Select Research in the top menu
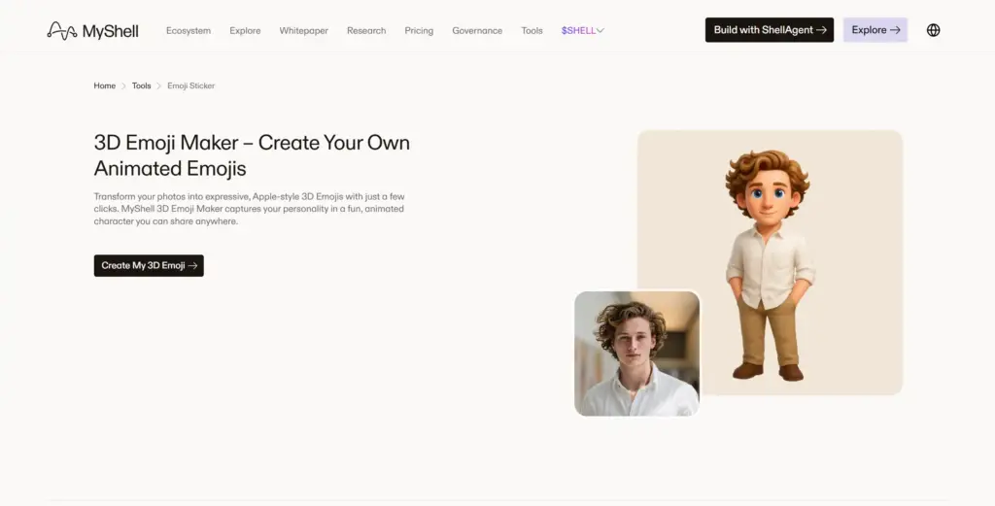 [366, 30]
